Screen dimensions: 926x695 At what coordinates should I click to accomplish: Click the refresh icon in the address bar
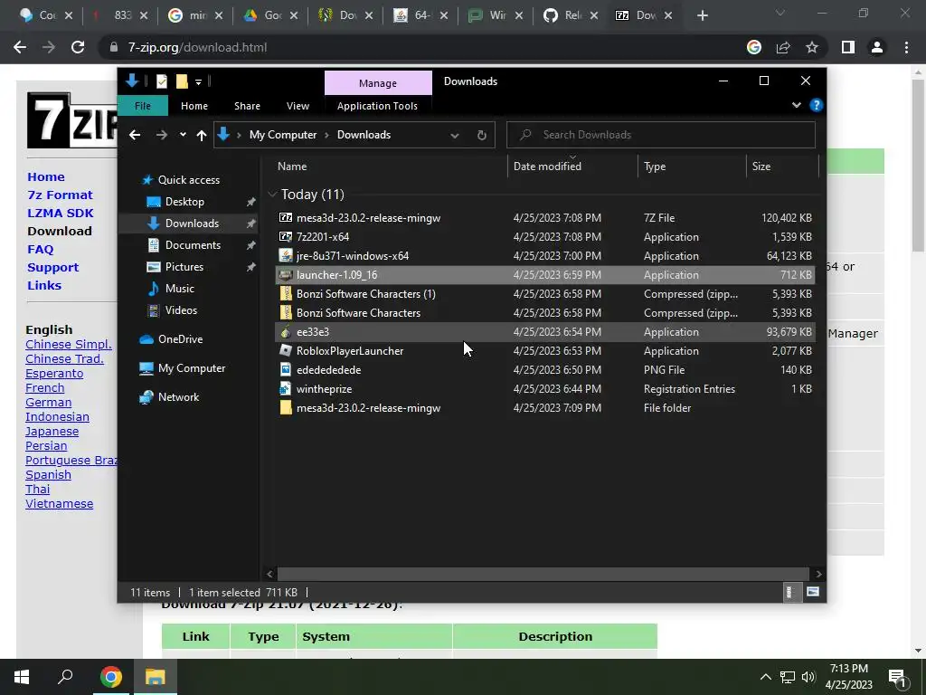(482, 135)
